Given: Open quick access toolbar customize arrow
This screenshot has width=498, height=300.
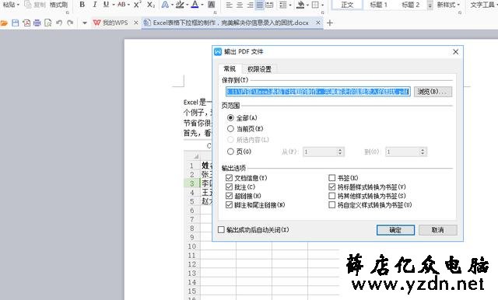Looking at the screenshot, I should [x=85, y=23].
